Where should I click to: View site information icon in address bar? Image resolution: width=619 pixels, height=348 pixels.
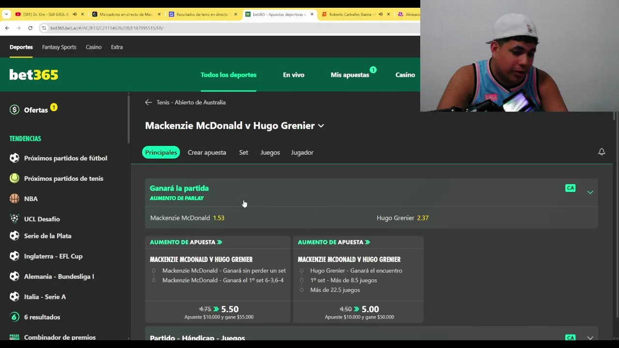(44, 28)
